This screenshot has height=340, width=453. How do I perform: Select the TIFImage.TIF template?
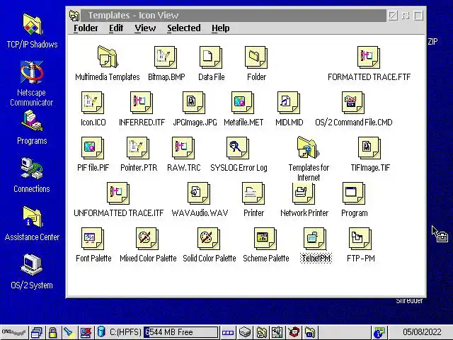click(369, 148)
